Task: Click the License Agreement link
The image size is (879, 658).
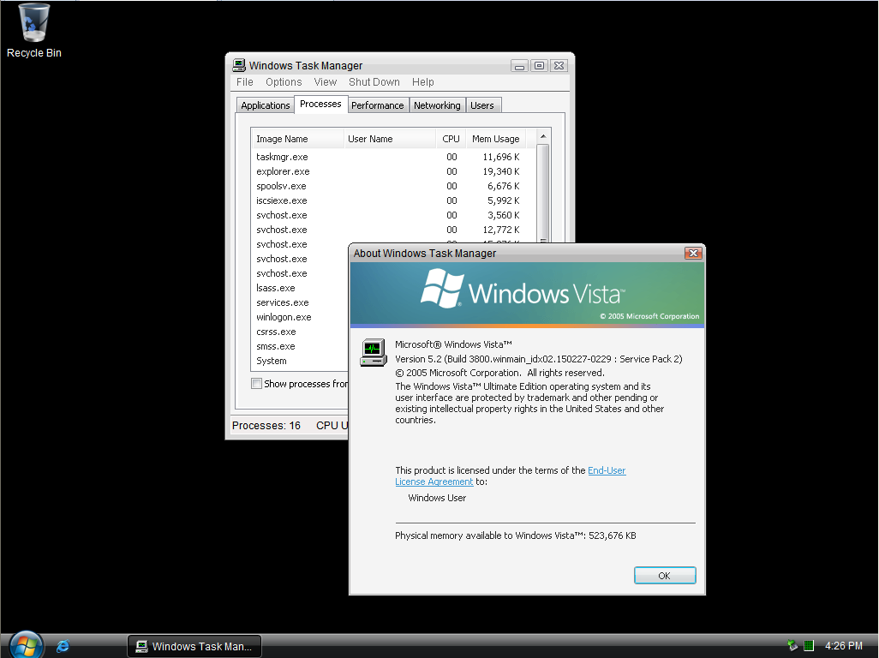Action: 434,482
